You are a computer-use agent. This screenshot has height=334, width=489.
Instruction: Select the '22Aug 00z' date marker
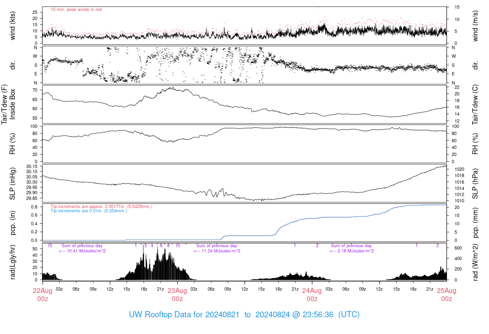[43, 295]
